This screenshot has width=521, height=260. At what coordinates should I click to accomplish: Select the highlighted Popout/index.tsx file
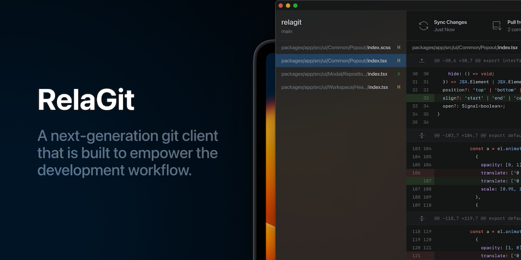click(x=340, y=61)
